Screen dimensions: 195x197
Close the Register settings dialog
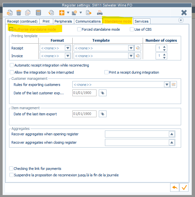click(x=184, y=13)
